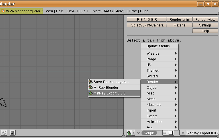Click the Python icon beside Save Render Layers

tap(91, 82)
